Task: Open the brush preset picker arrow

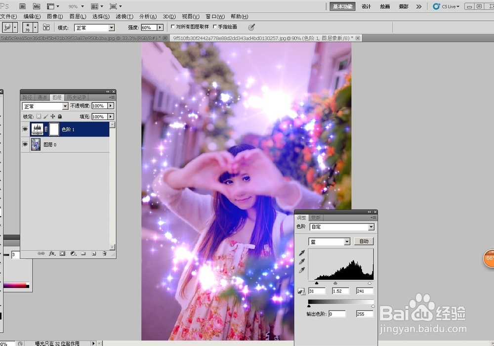Action: 35,28
